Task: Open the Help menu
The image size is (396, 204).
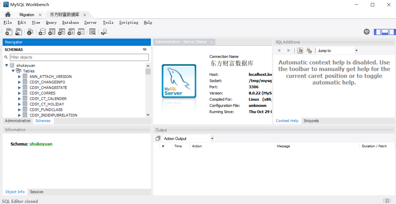Action: pyautogui.click(x=148, y=22)
